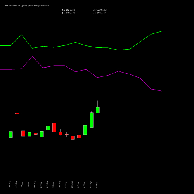
Task: Click the 27 Aug date label
Action: click(66, 185)
